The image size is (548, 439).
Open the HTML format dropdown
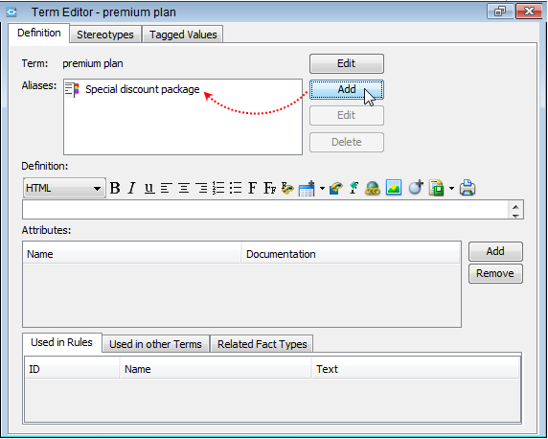[64, 188]
